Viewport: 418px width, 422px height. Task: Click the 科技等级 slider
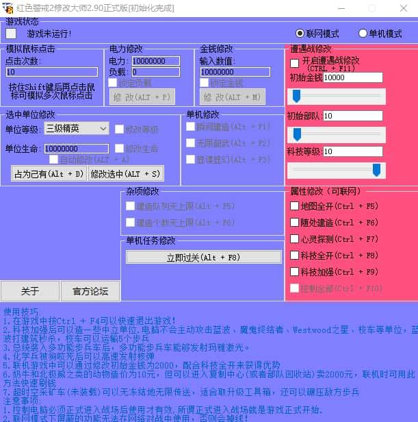[337, 170]
